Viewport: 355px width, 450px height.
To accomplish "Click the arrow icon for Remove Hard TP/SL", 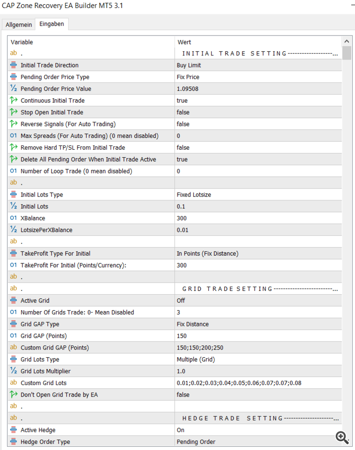I will (13, 147).
